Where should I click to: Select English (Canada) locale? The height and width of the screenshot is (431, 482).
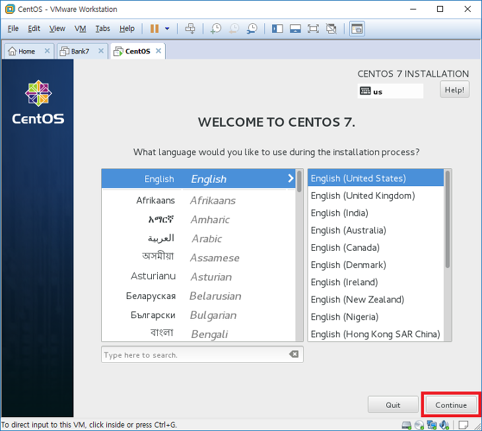click(376, 248)
